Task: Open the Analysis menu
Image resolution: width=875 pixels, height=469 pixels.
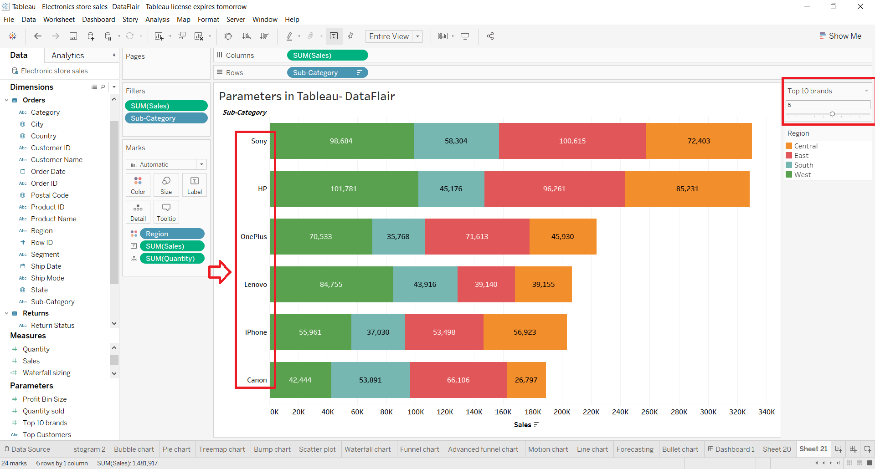Action: 157,20
